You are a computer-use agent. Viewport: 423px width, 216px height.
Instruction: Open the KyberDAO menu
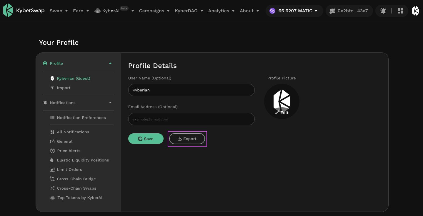(x=189, y=11)
